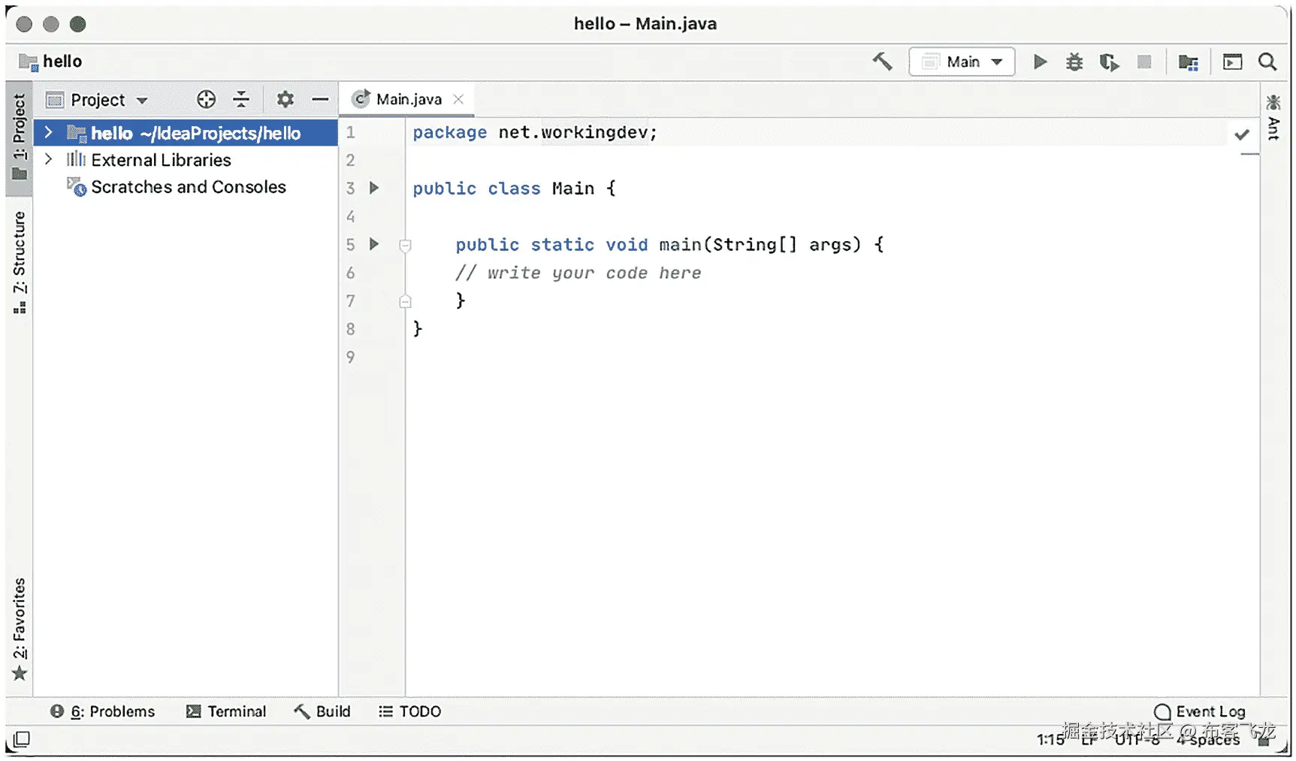This screenshot has height=761, width=1296.
Task: Click the inspection checkmark indicator
Action: click(x=1242, y=134)
